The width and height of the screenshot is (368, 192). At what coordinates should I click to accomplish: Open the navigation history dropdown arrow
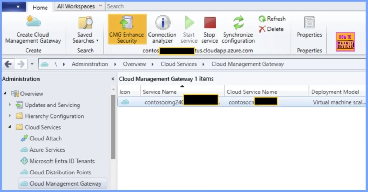[x=32, y=64]
